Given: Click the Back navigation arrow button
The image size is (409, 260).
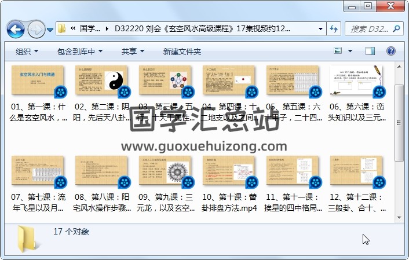Looking at the screenshot, I should 15,29.
